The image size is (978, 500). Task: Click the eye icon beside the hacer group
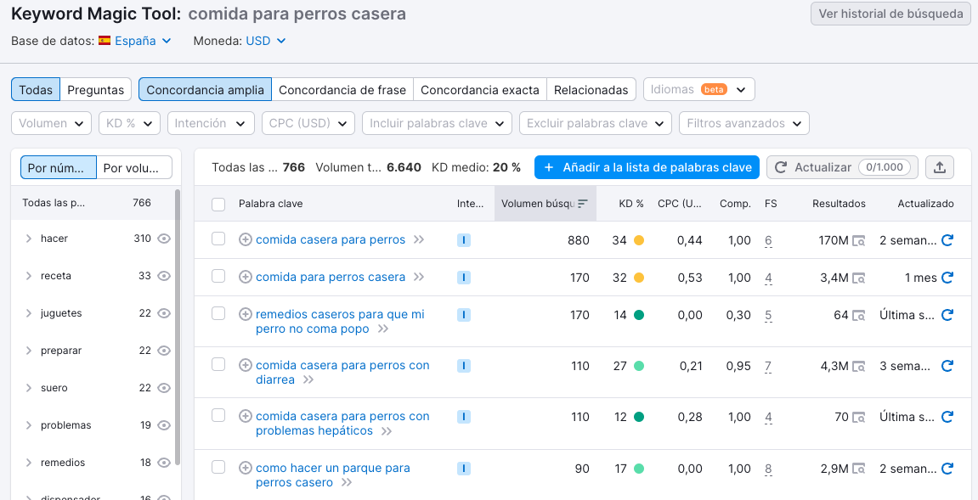[164, 239]
